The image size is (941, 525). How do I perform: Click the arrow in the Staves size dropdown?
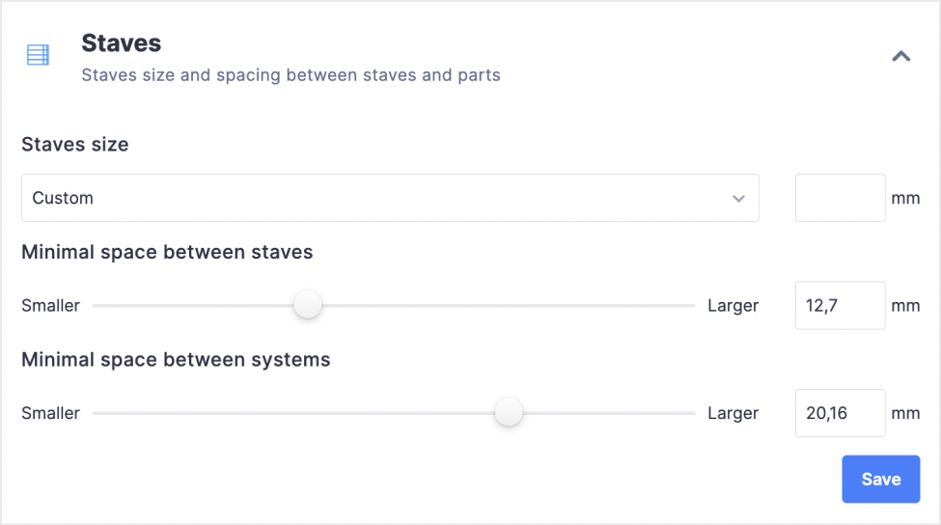[738, 199]
